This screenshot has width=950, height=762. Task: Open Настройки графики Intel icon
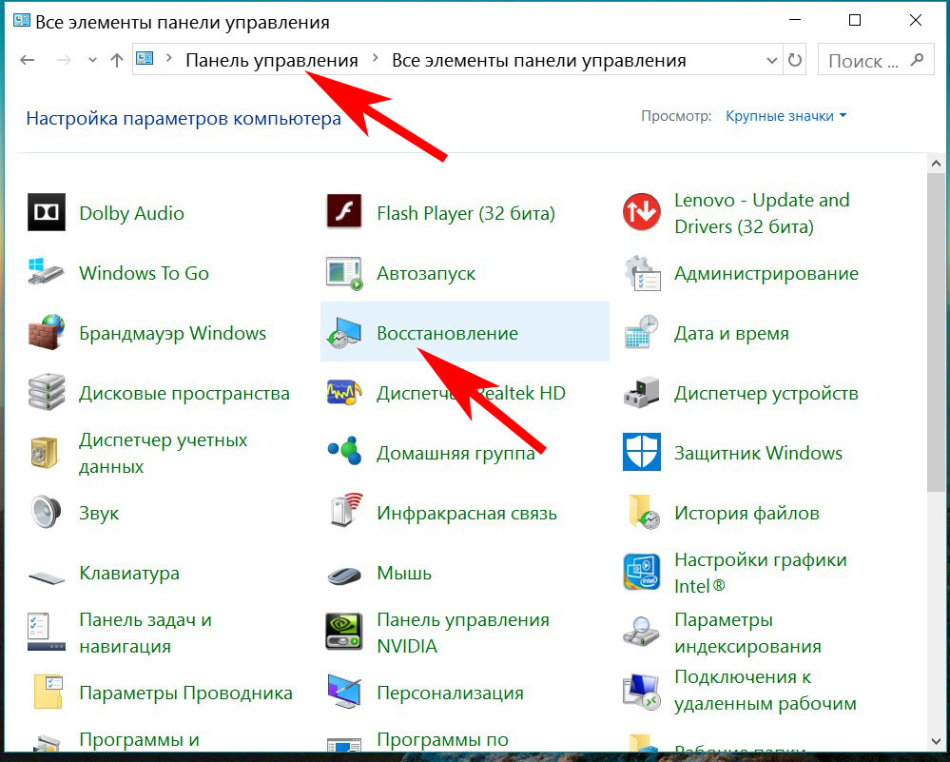642,572
